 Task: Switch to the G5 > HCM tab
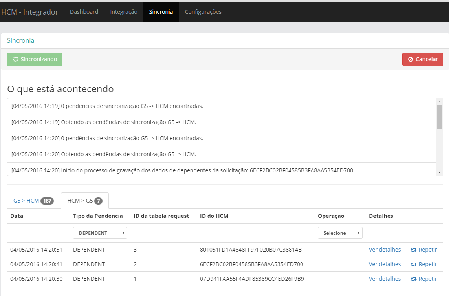[x=33, y=201]
